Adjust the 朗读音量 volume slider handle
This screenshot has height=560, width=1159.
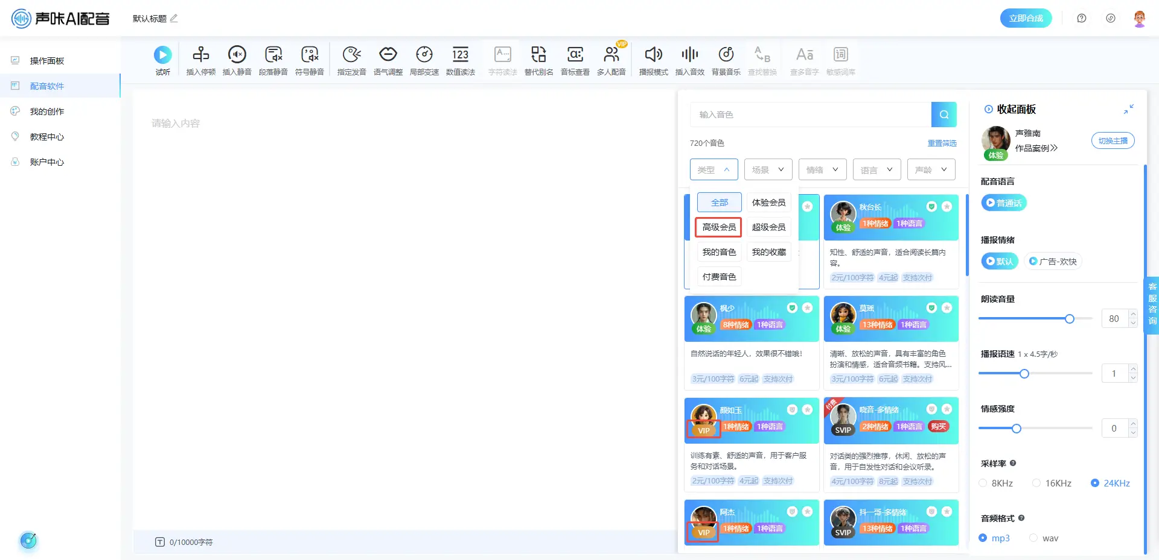point(1069,319)
